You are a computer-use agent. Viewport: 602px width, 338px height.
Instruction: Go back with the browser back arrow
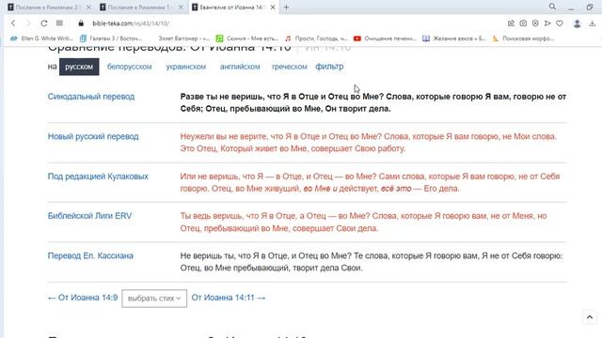(13, 23)
